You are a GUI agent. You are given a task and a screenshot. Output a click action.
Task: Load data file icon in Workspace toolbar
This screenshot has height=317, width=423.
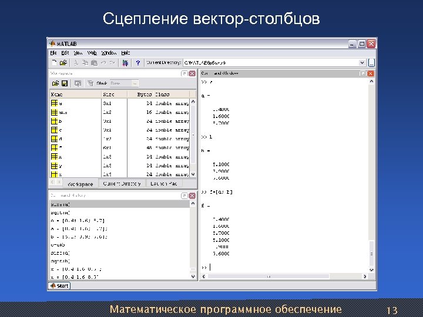tap(55, 83)
